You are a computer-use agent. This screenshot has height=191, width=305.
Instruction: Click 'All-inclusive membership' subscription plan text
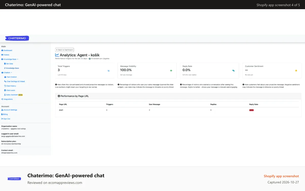(11, 144)
